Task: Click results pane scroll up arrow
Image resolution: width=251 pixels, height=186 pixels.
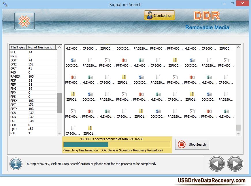Action: click(238, 47)
